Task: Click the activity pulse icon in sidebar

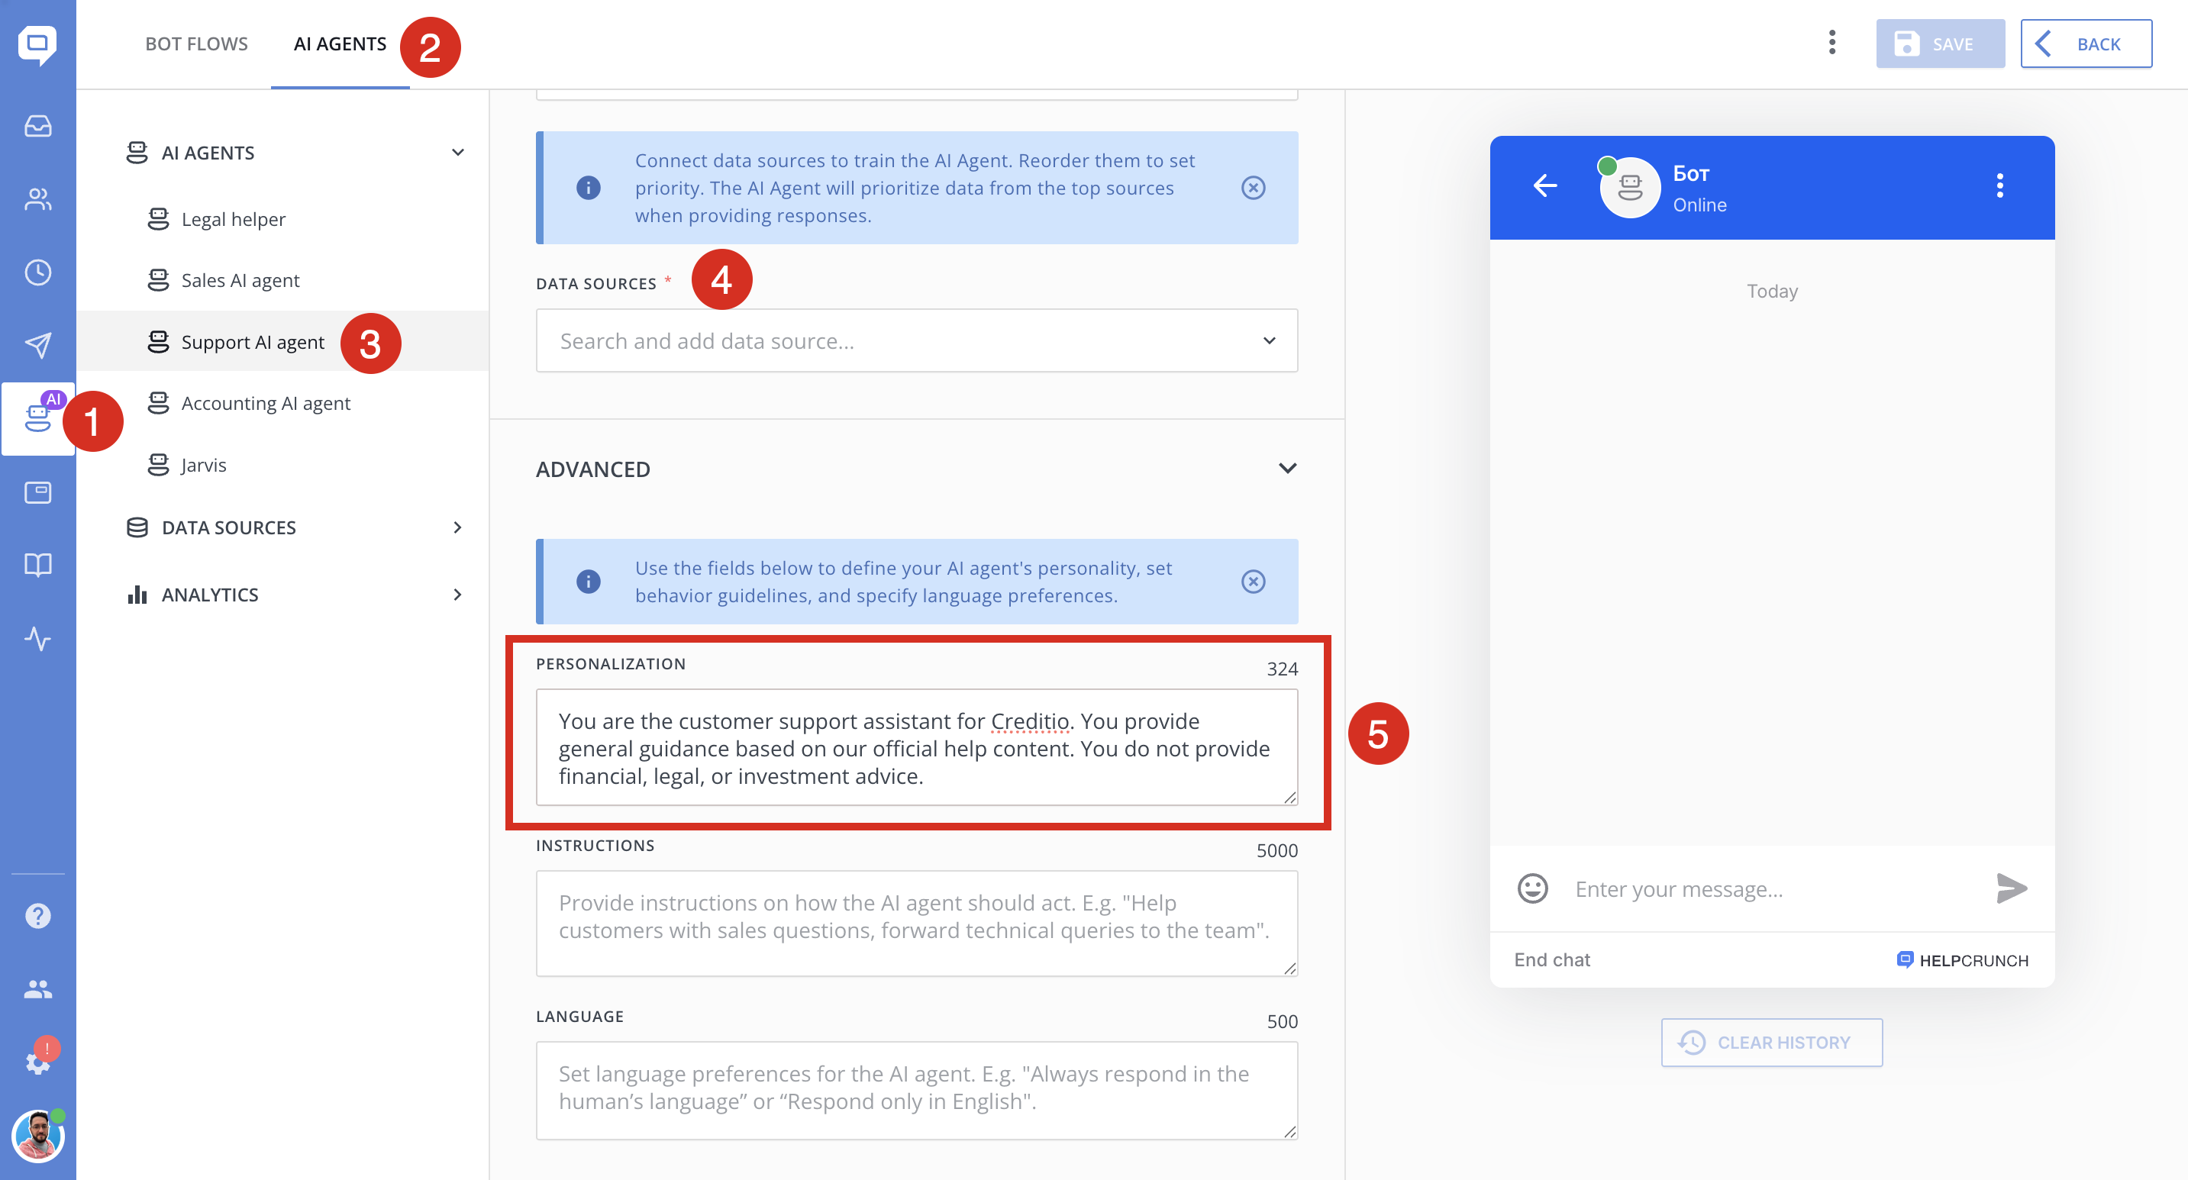Action: click(x=37, y=638)
